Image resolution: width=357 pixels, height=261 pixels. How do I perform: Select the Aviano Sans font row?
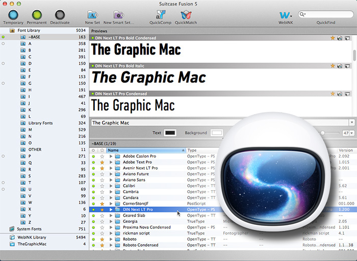pos(223,180)
